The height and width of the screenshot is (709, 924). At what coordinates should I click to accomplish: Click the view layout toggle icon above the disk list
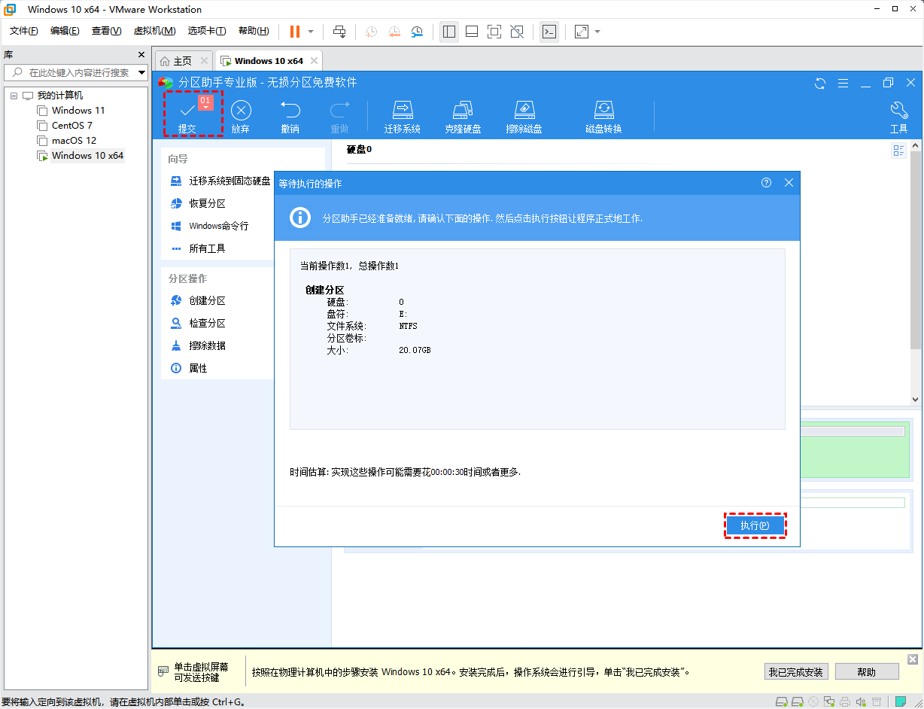click(898, 151)
